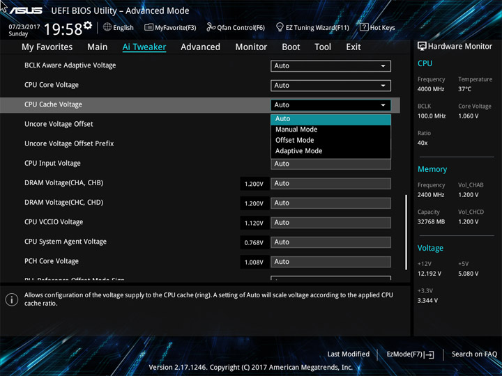502x376 pixels.
Task: Click the info icon in help area
Action: [x=12, y=299]
